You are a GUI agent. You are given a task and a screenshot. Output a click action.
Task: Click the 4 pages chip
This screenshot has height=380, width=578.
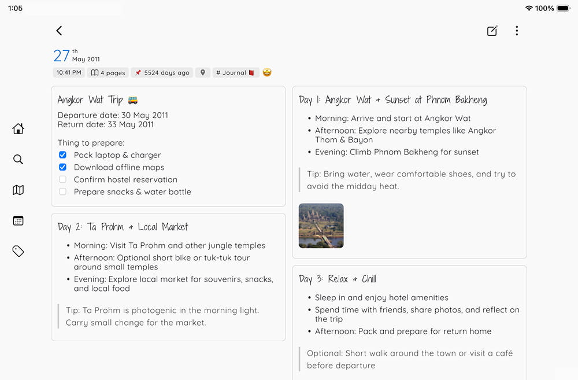108,73
